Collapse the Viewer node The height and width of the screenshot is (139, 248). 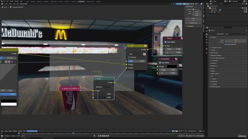(165, 38)
